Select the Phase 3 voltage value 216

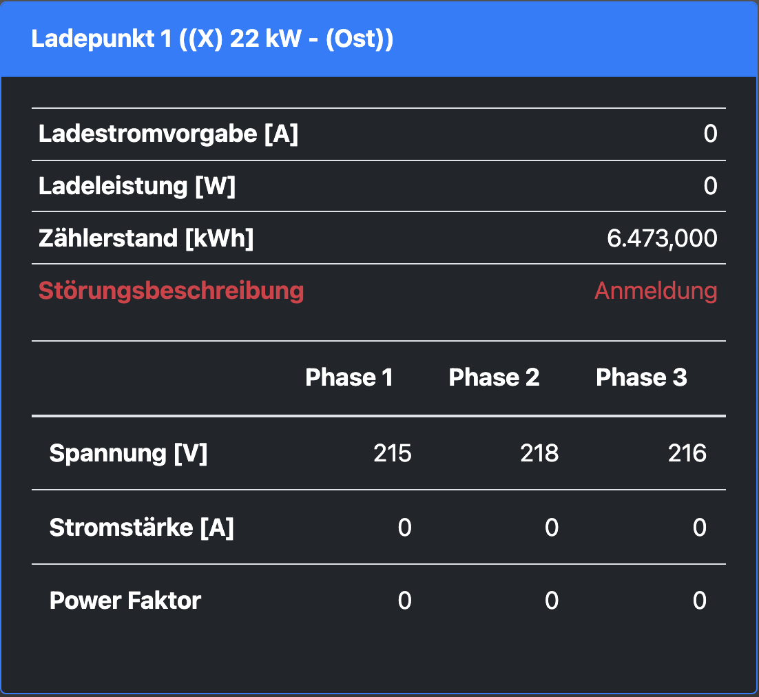687,453
